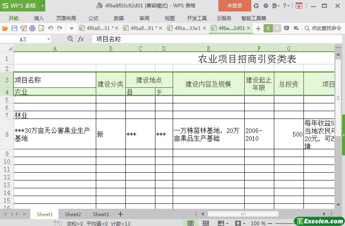Click the red download arrow icon
Screen dimensions: 345x226
pyautogui.click(x=299, y=6)
